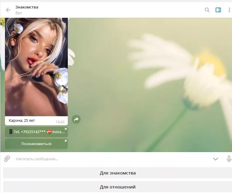The width and height of the screenshot is (232, 194).
Task: Open the Знакомства bot chat title
Action: pyautogui.click(x=27, y=7)
